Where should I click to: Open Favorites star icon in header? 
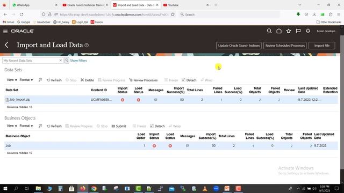pos(289,31)
